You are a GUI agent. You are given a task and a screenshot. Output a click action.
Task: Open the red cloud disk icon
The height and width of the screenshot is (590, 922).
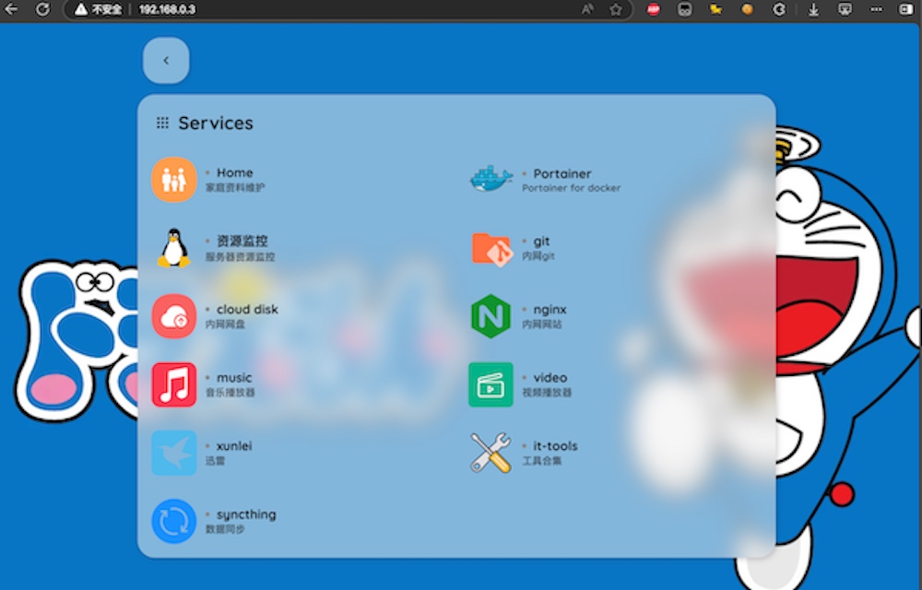(x=173, y=316)
